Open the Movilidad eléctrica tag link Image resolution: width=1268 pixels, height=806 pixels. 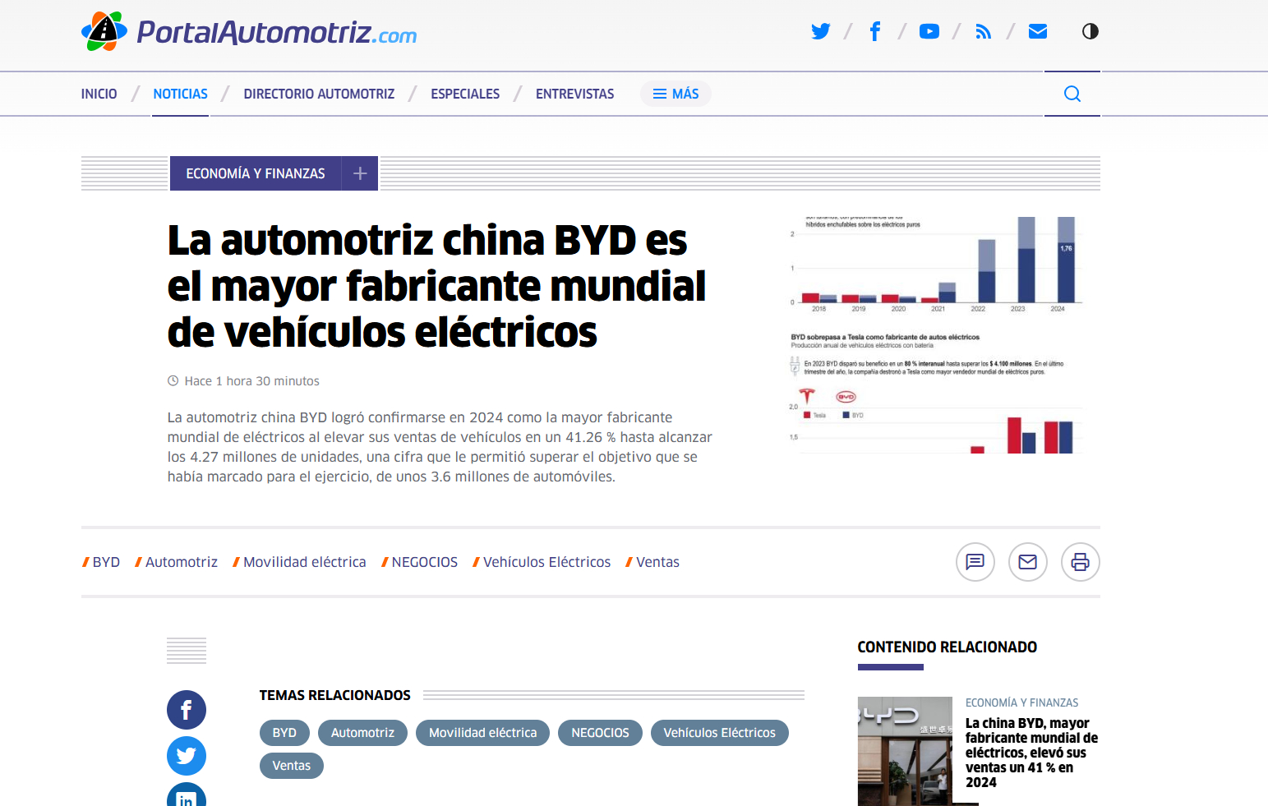tap(299, 562)
